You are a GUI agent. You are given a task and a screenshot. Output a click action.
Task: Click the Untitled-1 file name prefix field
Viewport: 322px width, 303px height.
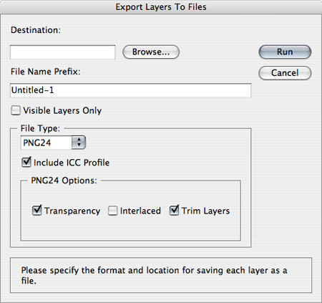tap(130, 90)
